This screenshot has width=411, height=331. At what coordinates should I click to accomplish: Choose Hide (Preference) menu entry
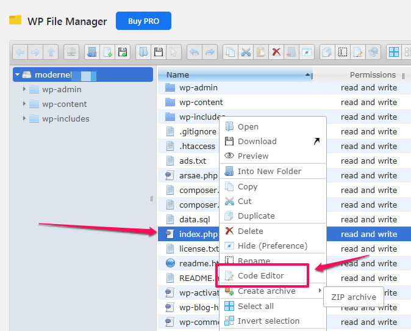coord(273,246)
